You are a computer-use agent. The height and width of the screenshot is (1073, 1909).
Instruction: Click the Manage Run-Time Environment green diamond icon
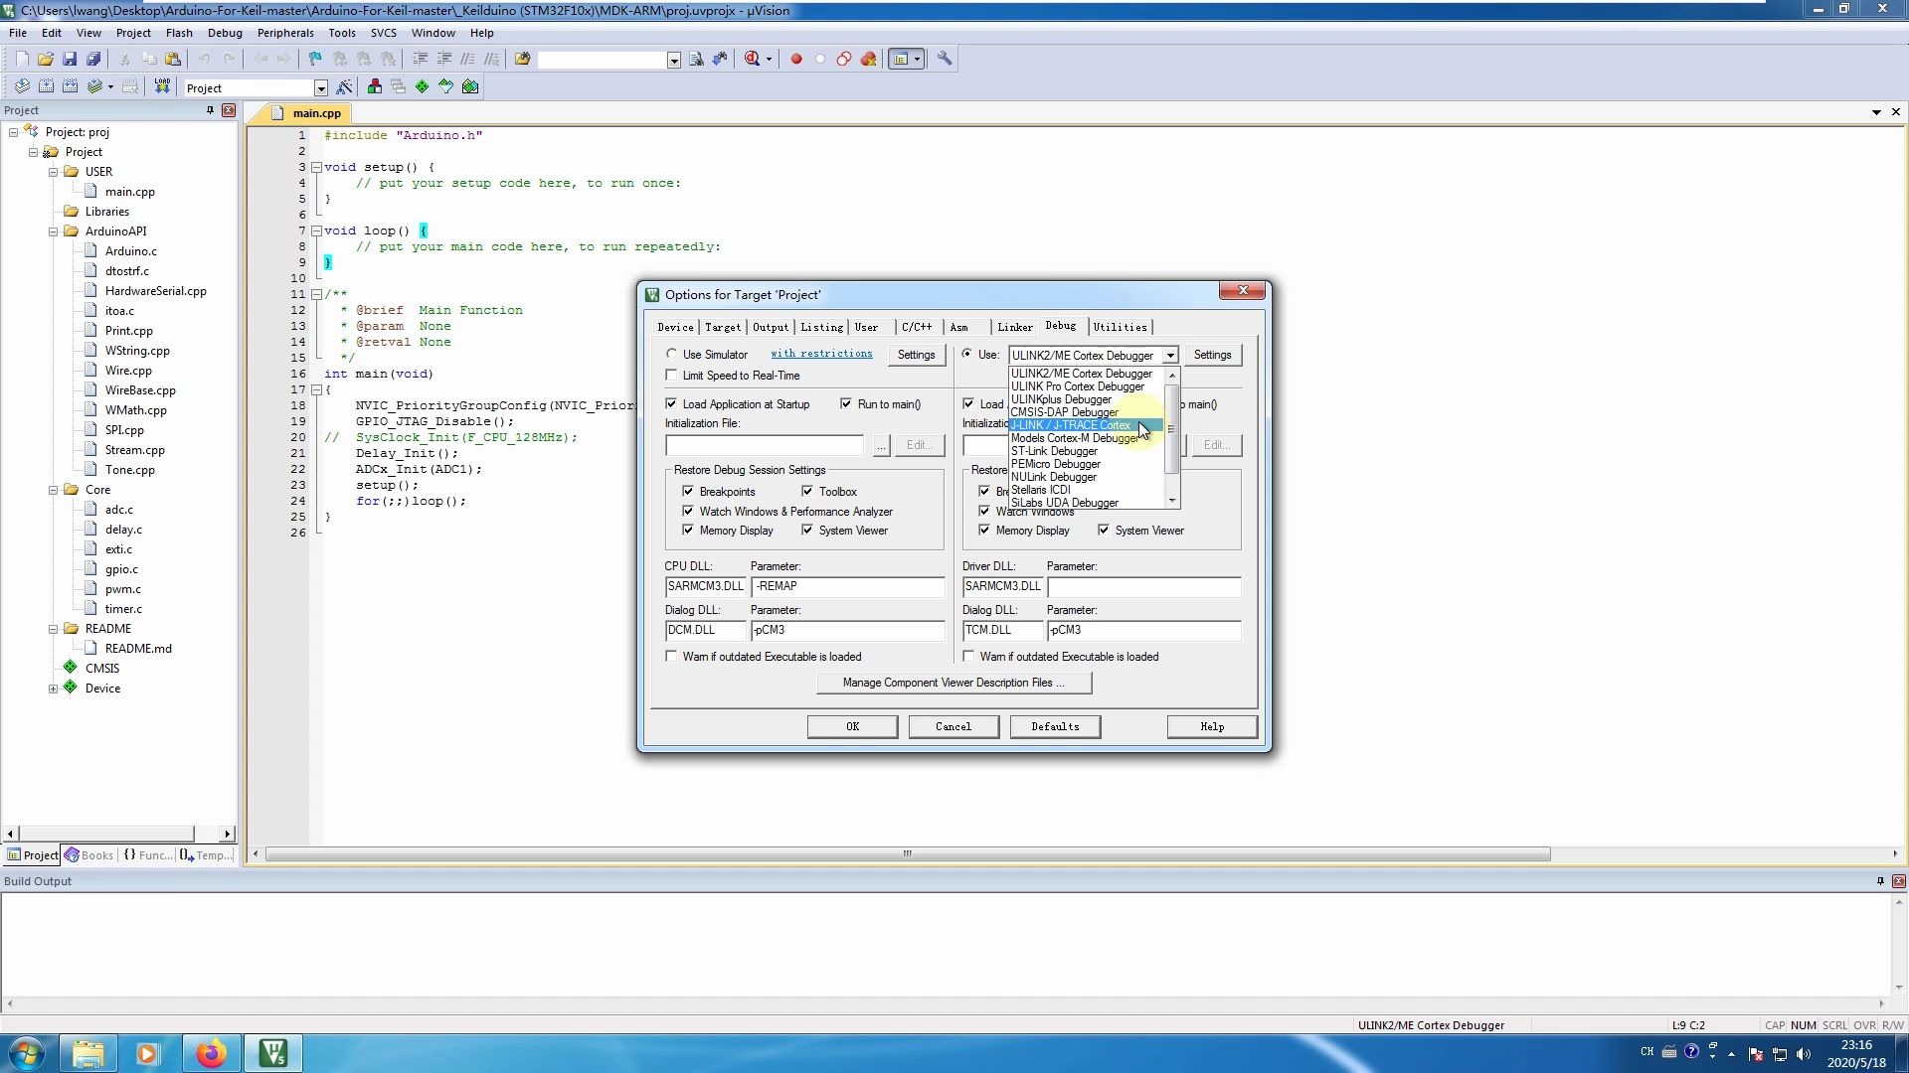(x=422, y=86)
